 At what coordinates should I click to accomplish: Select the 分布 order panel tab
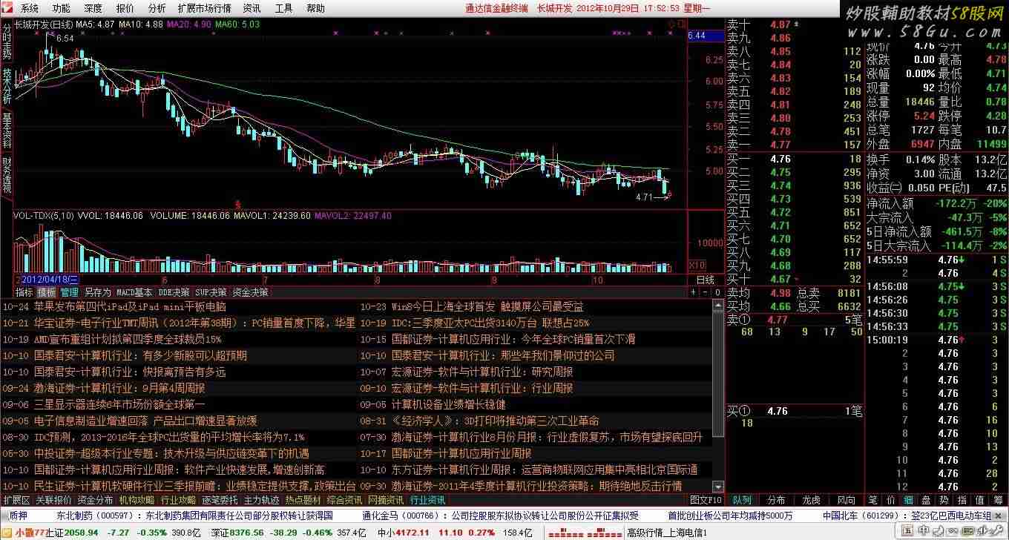(777, 500)
